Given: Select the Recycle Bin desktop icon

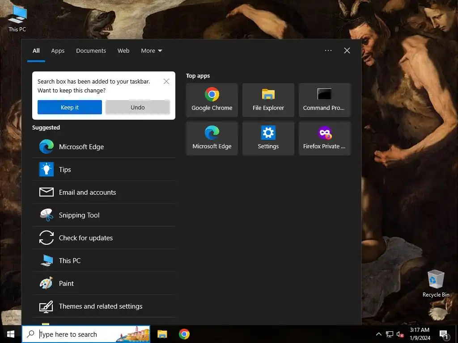Looking at the screenshot, I should (436, 284).
